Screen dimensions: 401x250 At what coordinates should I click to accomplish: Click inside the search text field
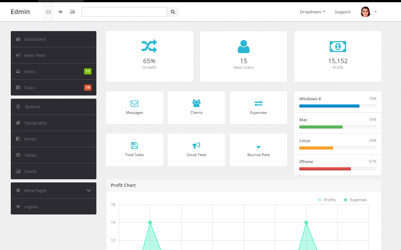124,12
